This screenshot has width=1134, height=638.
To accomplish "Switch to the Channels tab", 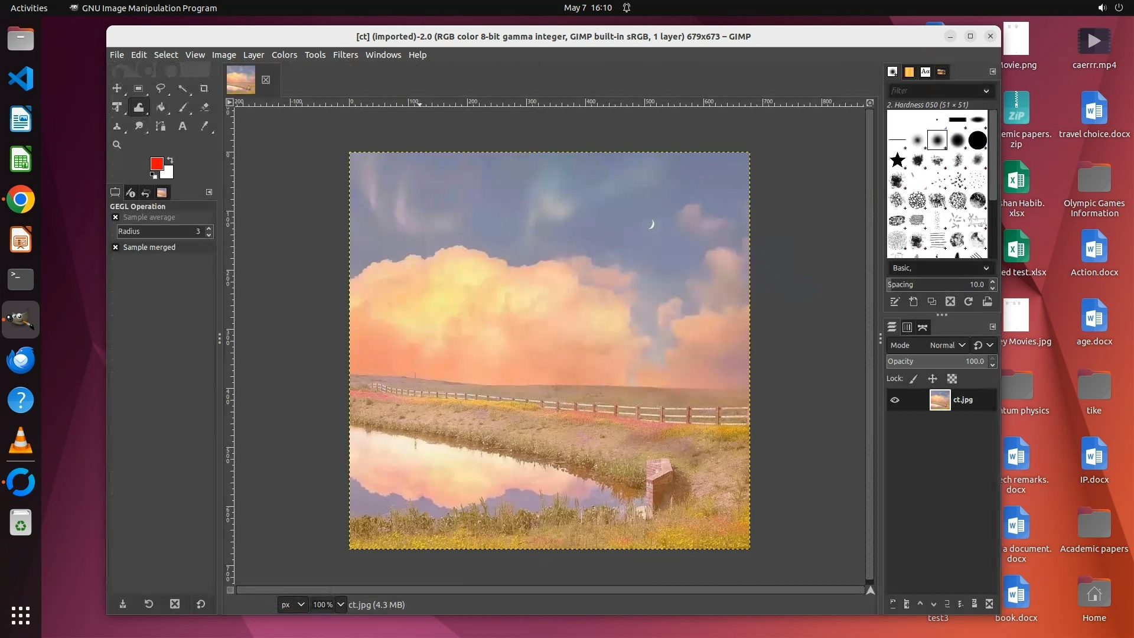I will [907, 327].
